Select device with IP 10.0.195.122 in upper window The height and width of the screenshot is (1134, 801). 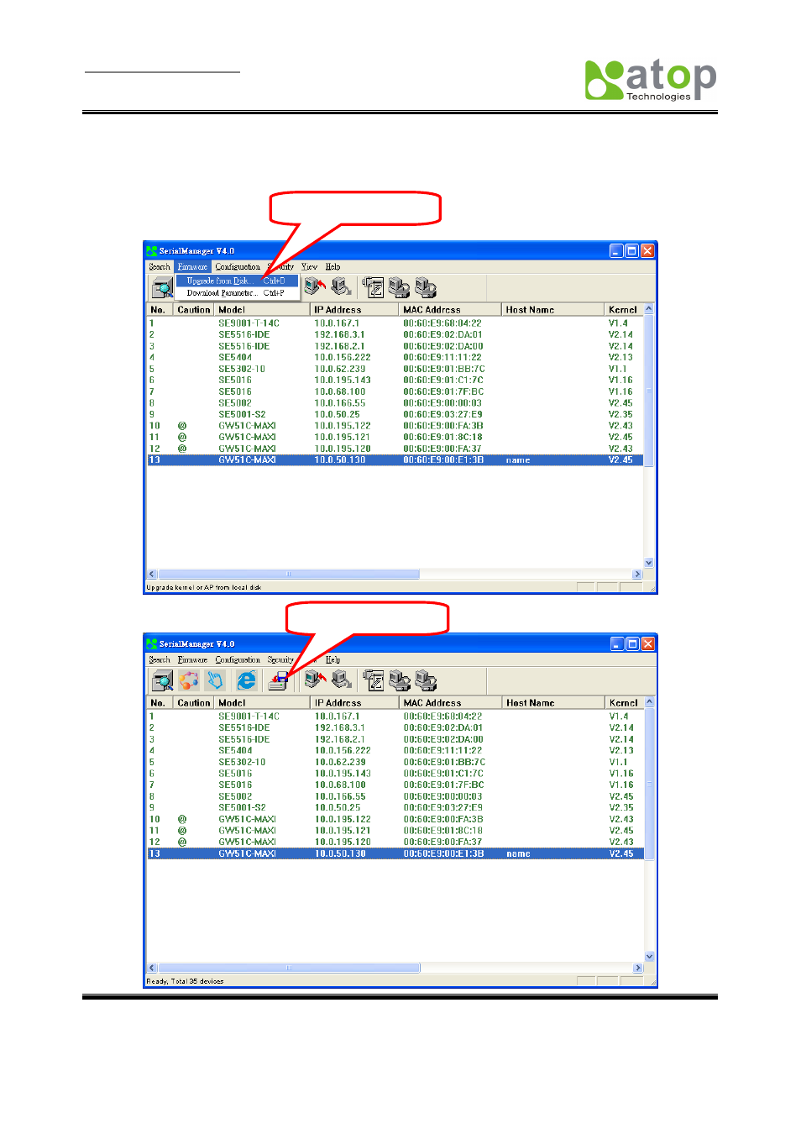[395, 426]
